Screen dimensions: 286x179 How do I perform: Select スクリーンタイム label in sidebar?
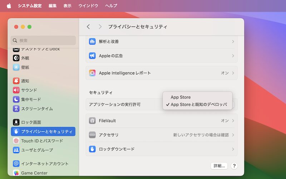[x=37, y=109]
